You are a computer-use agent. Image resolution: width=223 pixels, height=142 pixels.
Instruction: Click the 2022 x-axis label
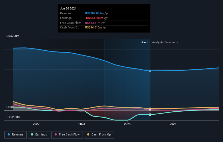click(36, 124)
